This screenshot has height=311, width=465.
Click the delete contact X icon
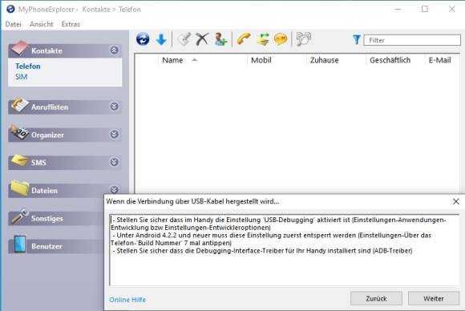(x=202, y=39)
